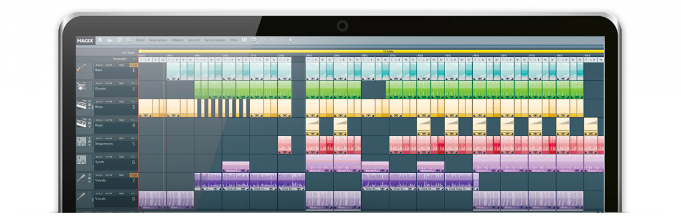Viewport: 681px width, 220px height.
Task: Open the Datei menu
Action: 140,40
